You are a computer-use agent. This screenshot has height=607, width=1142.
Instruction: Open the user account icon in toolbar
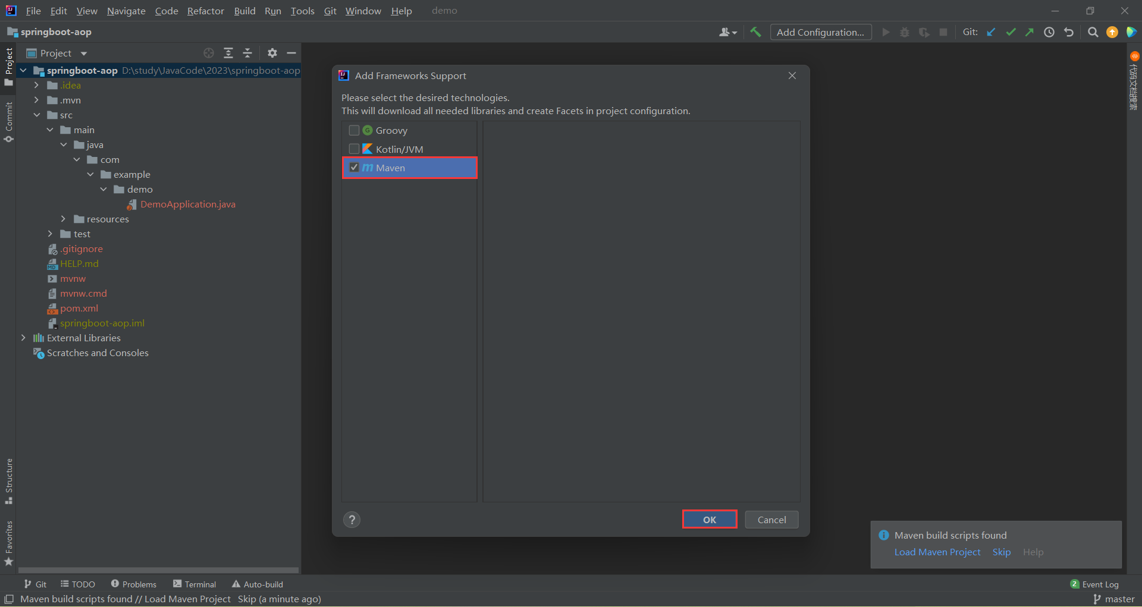pyautogui.click(x=728, y=32)
